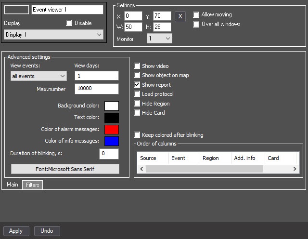The width and height of the screenshot is (308, 239).
Task: Click the left arrow of the columns scrollbar
Action: click(x=141, y=169)
